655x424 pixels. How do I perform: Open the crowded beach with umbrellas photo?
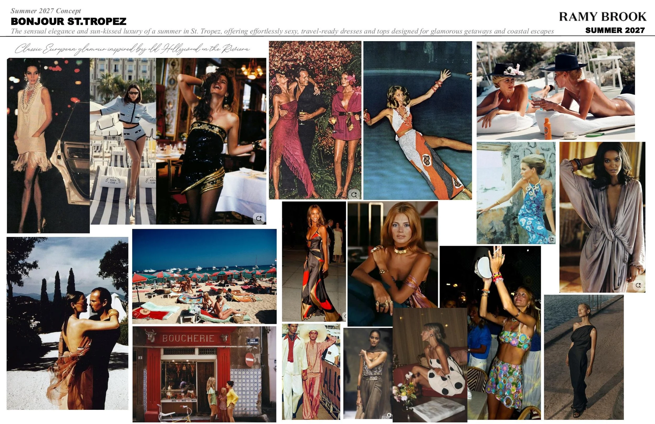(x=204, y=276)
